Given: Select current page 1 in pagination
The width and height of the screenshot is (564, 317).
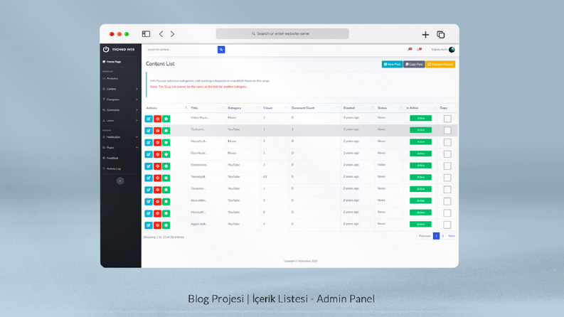Looking at the screenshot, I should pos(436,236).
